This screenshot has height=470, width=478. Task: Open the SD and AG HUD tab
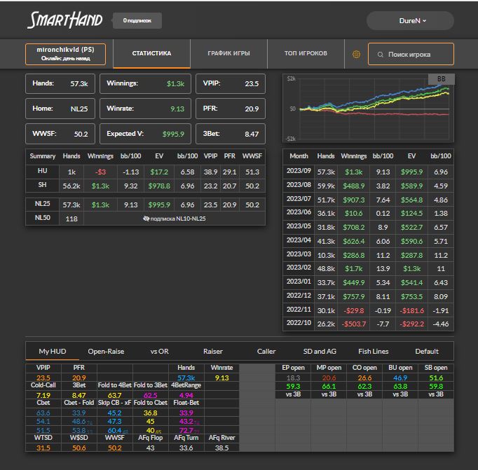click(x=320, y=351)
